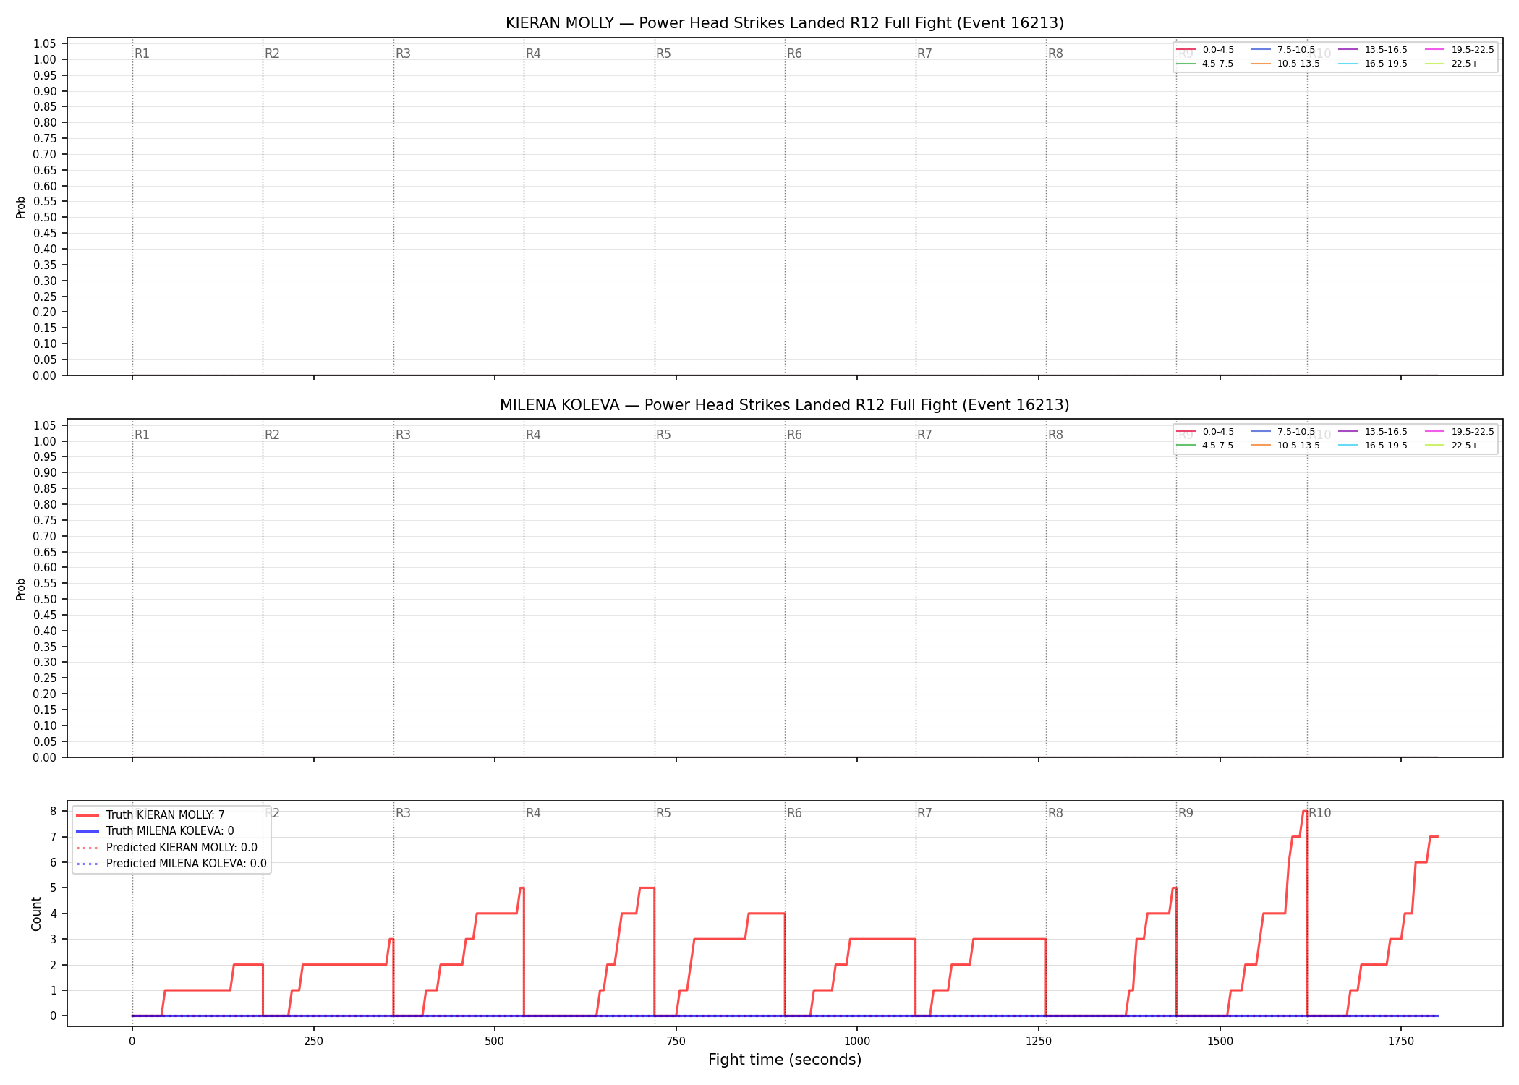Click the "750" fight time tick label

pos(676,1042)
